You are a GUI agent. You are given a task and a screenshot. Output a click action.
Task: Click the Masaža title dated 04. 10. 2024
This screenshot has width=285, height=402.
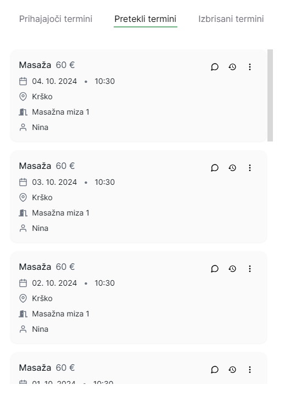click(35, 65)
